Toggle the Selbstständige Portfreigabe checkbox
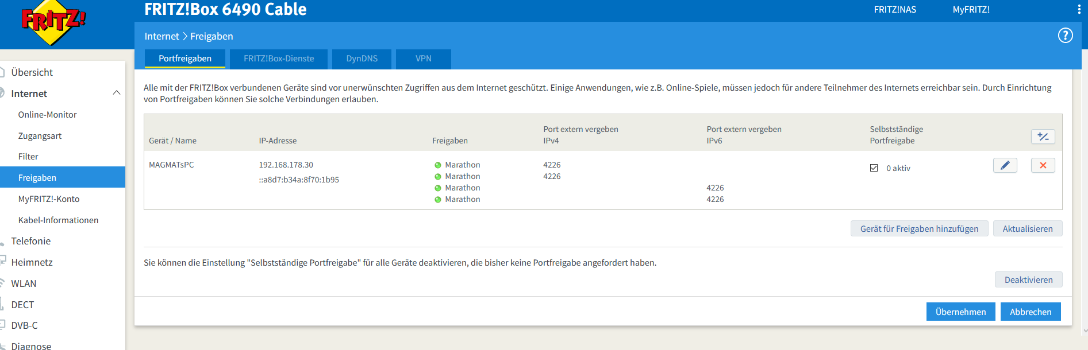 [874, 168]
